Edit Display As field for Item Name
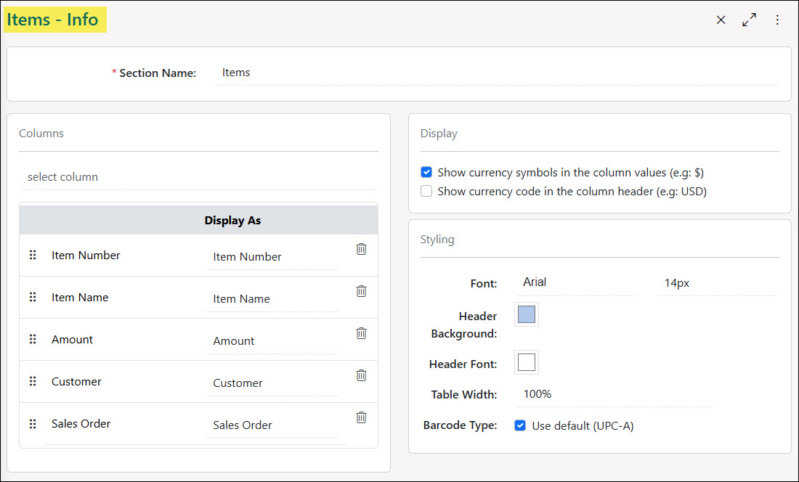The width and height of the screenshot is (799, 482). tap(272, 299)
